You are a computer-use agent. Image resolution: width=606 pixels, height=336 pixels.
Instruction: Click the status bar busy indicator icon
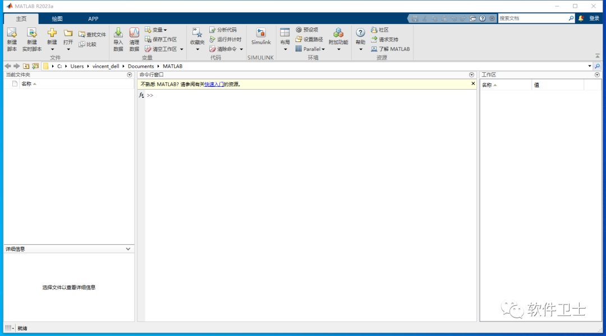pyautogui.click(x=10, y=328)
